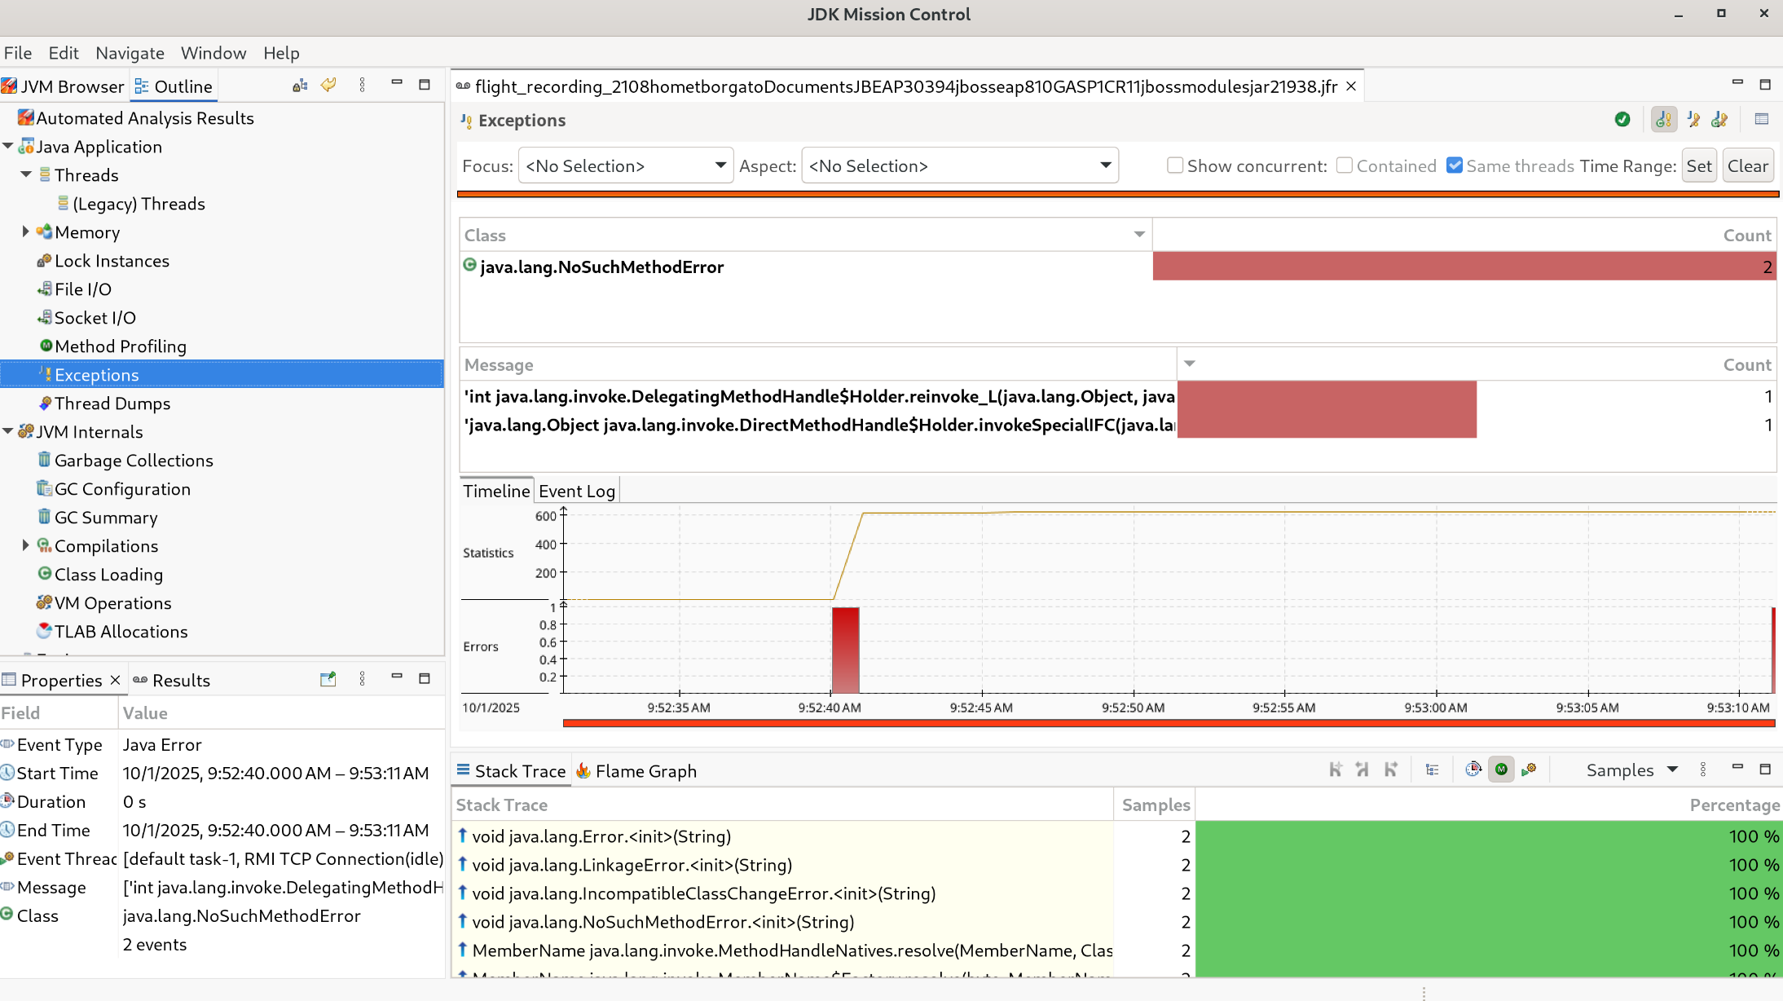Image resolution: width=1783 pixels, height=1001 pixels.
Task: Click the red error bar at 9:52:40 AM
Action: click(845, 650)
